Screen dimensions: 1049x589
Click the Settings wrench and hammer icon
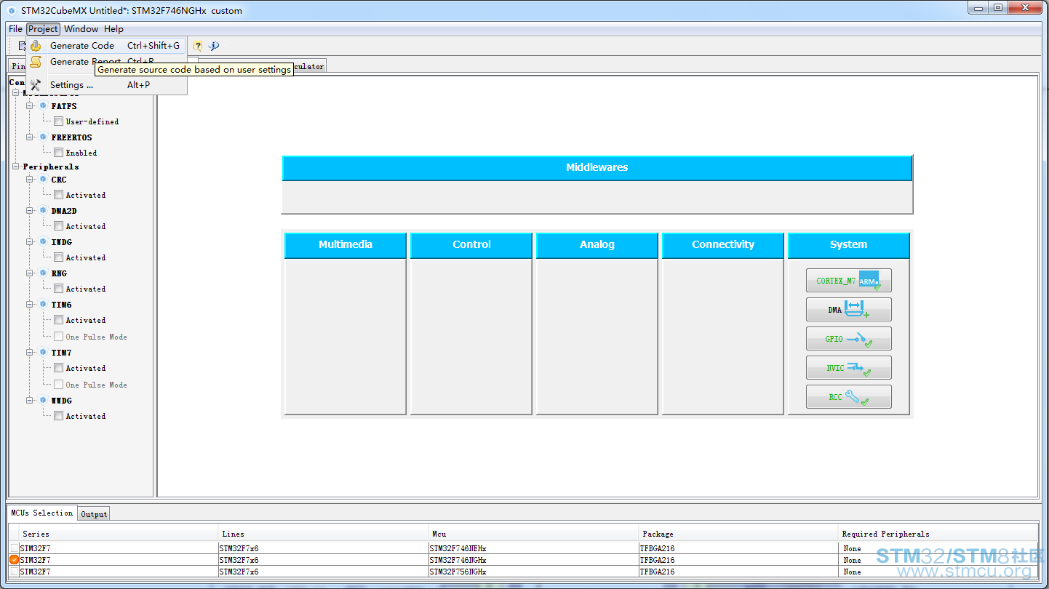tap(36, 85)
